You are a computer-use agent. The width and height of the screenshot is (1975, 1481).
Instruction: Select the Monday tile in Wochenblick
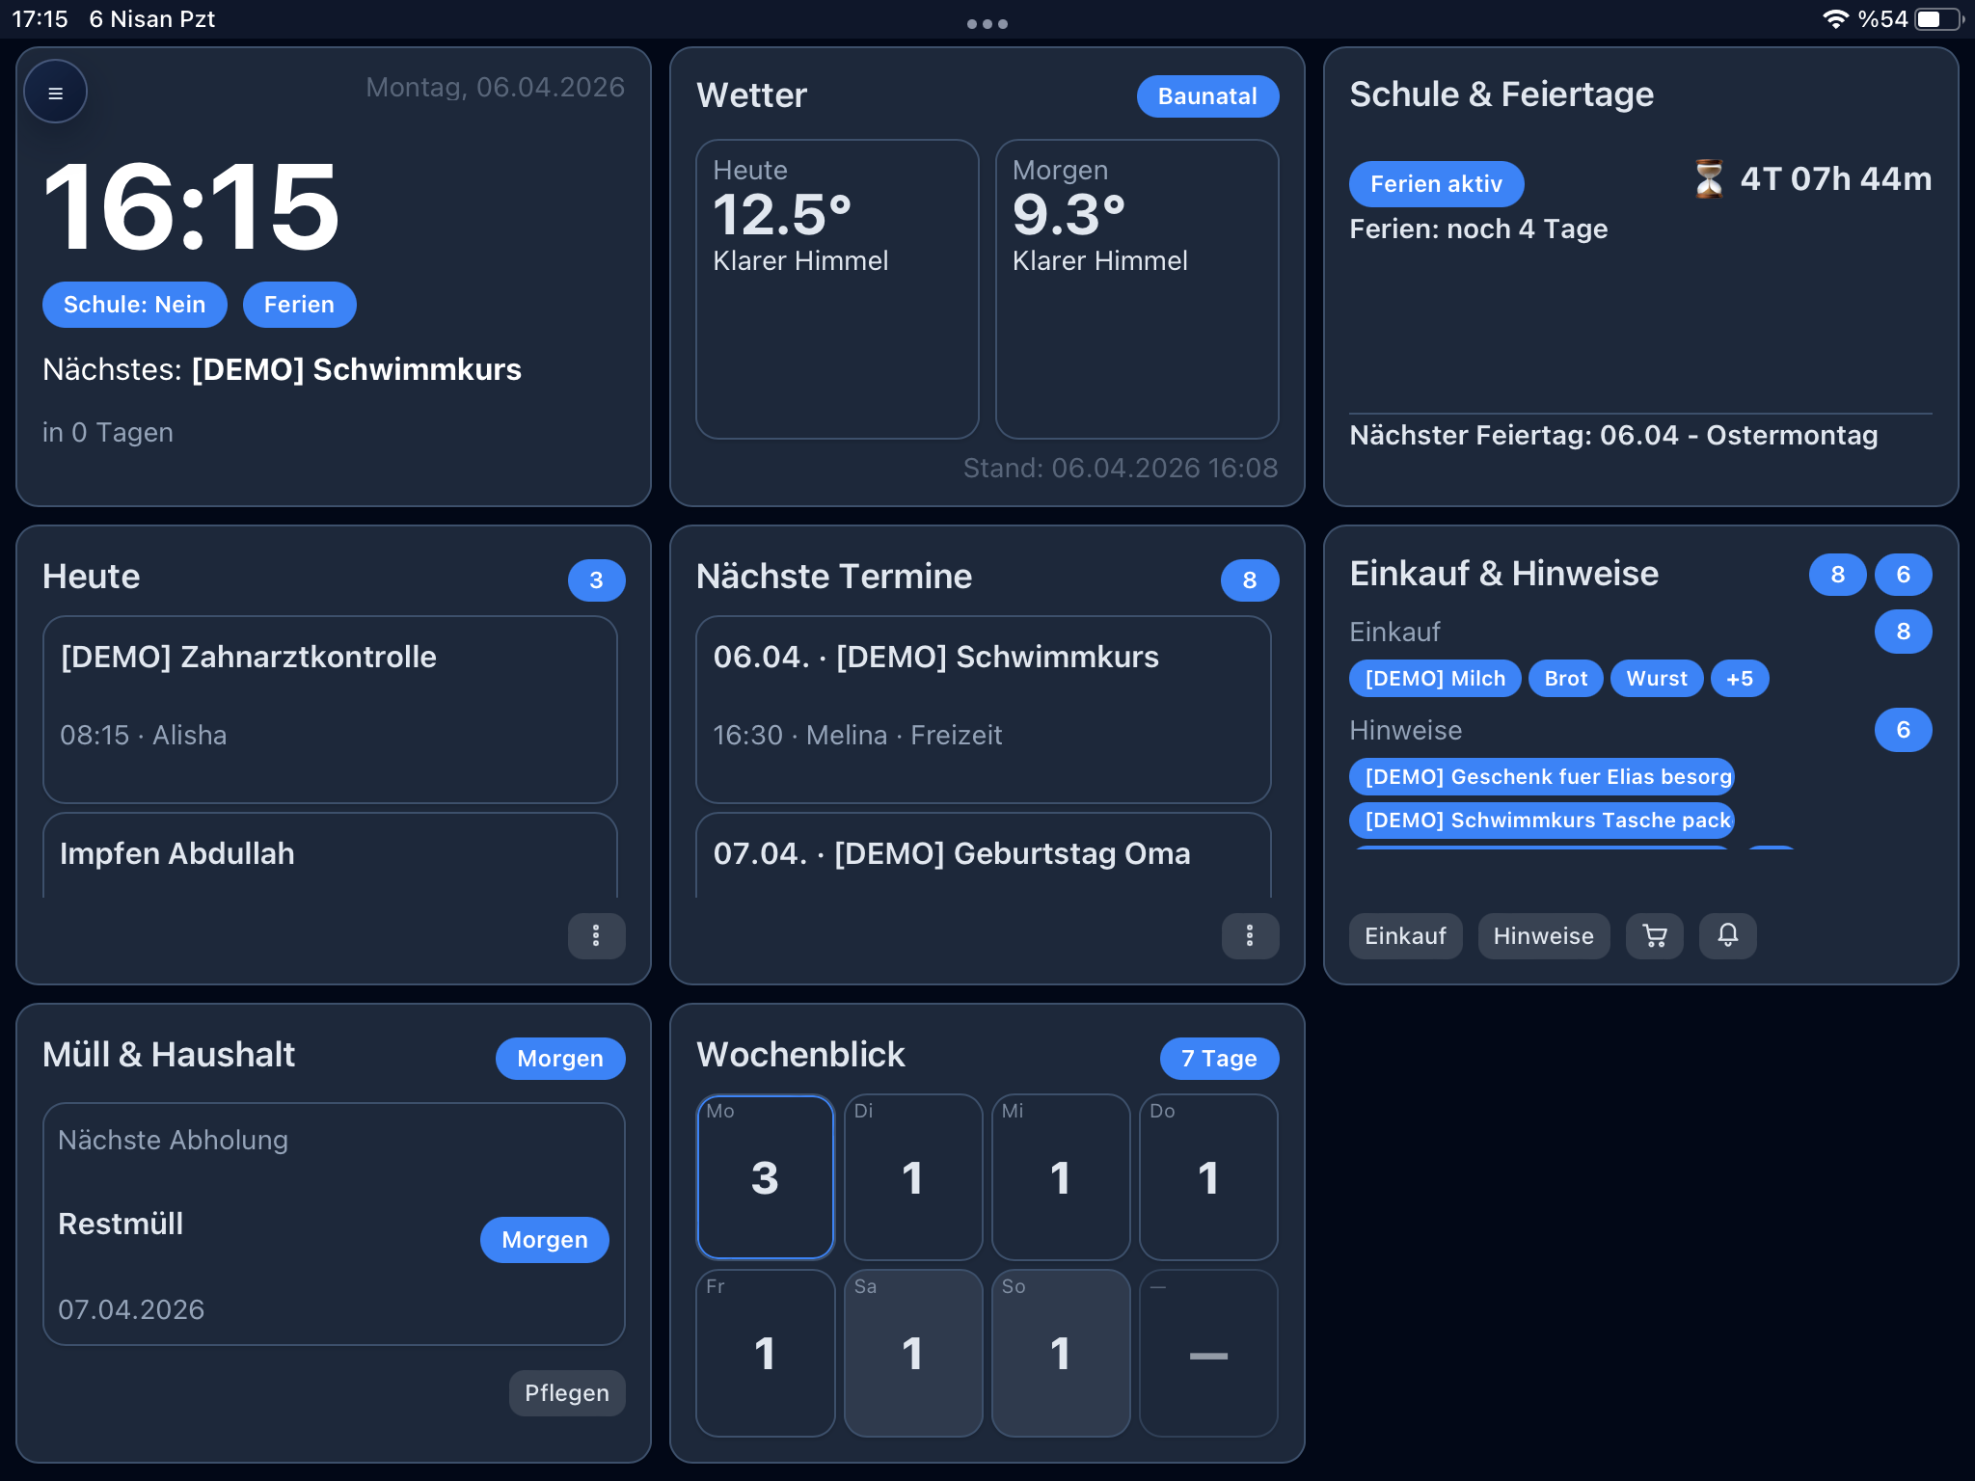tap(765, 1176)
